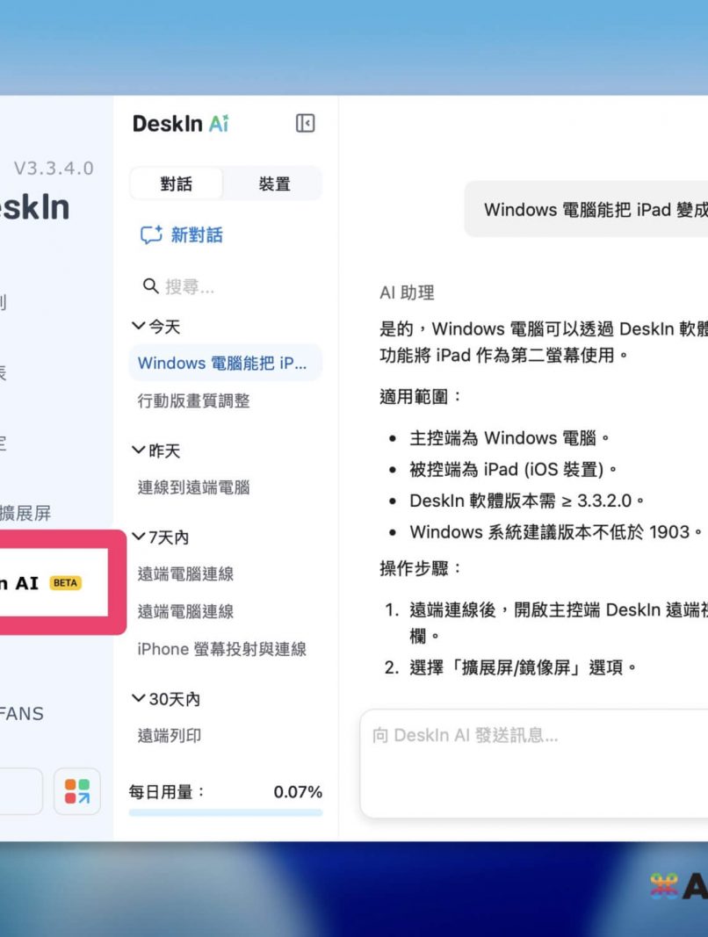Switch to the 對話 tab

pos(177,184)
